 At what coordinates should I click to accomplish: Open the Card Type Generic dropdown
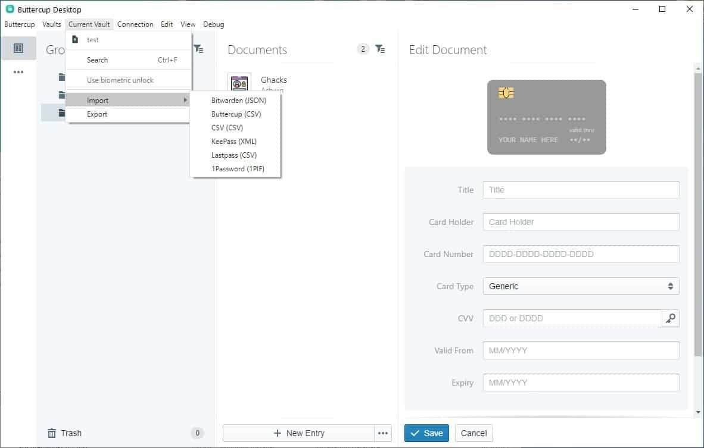(x=581, y=286)
